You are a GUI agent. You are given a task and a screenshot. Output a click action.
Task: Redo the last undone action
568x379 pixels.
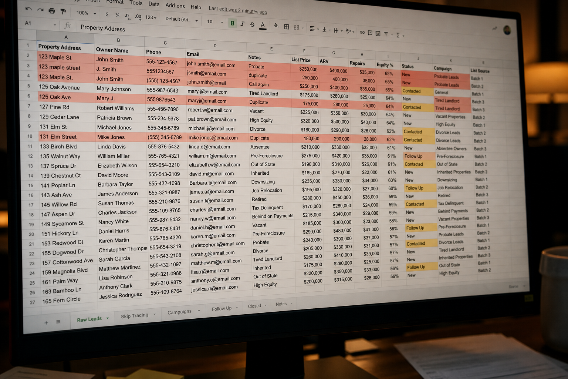pyautogui.click(x=40, y=10)
